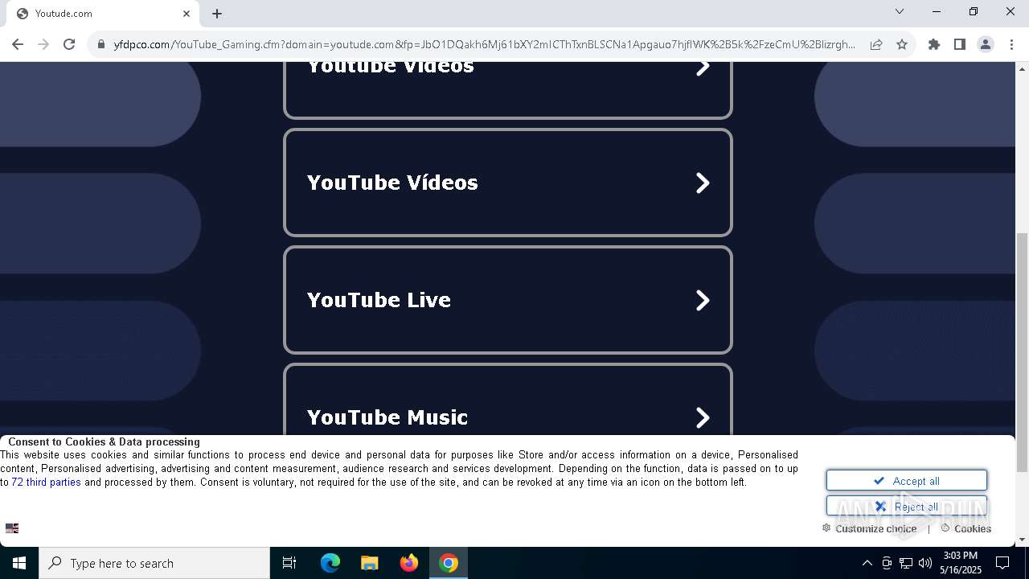Viewport: 1029px width, 579px height.
Task: Open the Chrome profile avatar
Action: pyautogui.click(x=986, y=44)
